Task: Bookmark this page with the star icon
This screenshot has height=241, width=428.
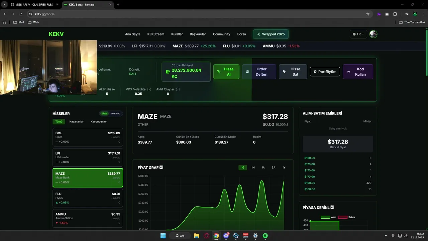Action: coord(368,14)
